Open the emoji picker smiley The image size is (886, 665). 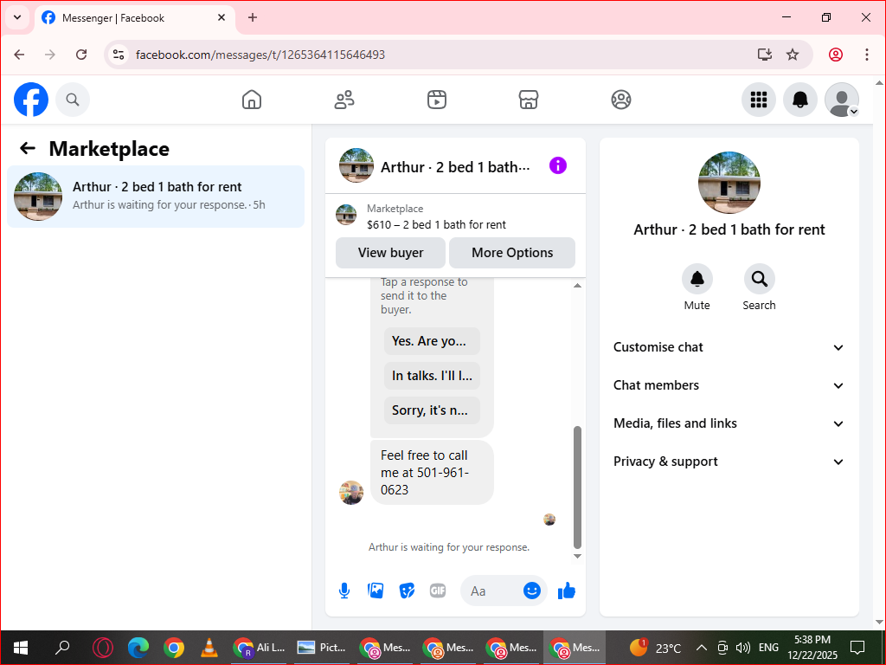click(532, 591)
